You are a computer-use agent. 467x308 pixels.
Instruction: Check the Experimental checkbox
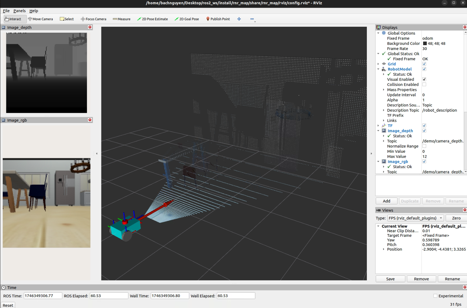point(435,296)
